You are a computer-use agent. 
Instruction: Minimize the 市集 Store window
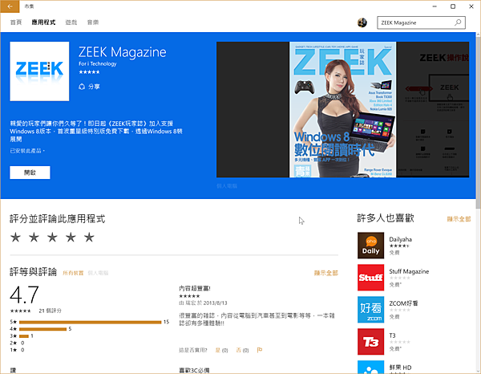[435, 6]
